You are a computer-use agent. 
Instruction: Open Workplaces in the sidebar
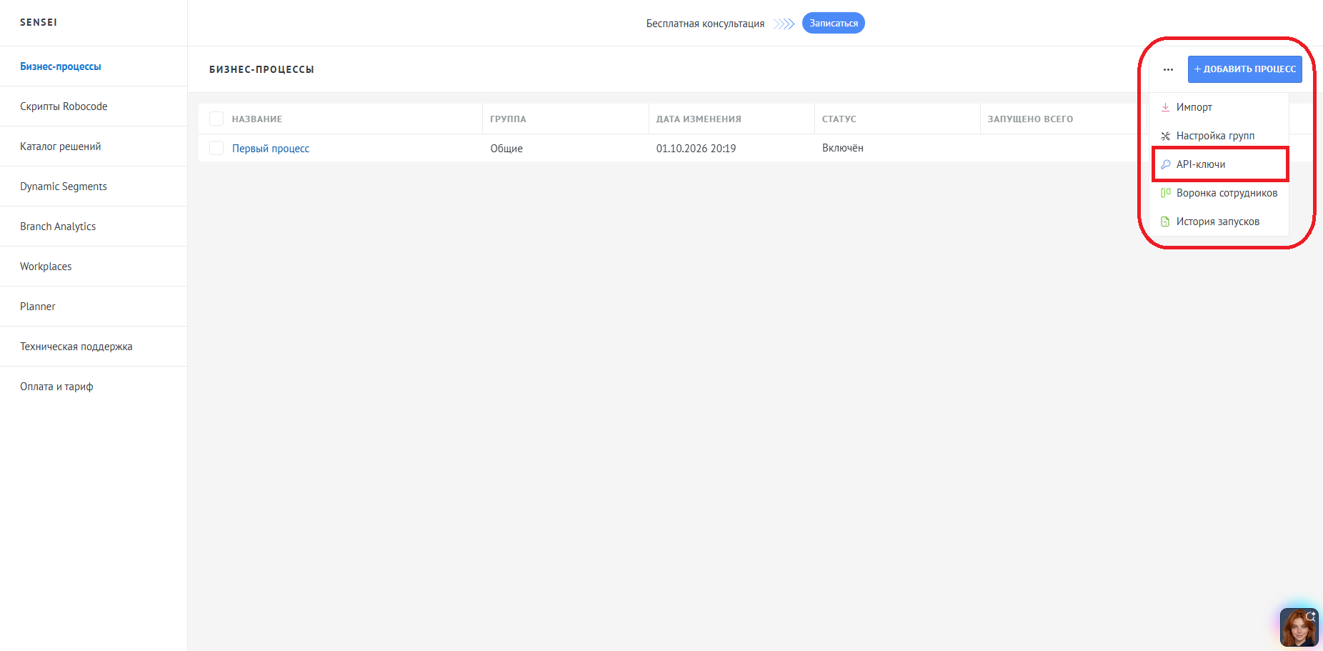click(x=94, y=267)
